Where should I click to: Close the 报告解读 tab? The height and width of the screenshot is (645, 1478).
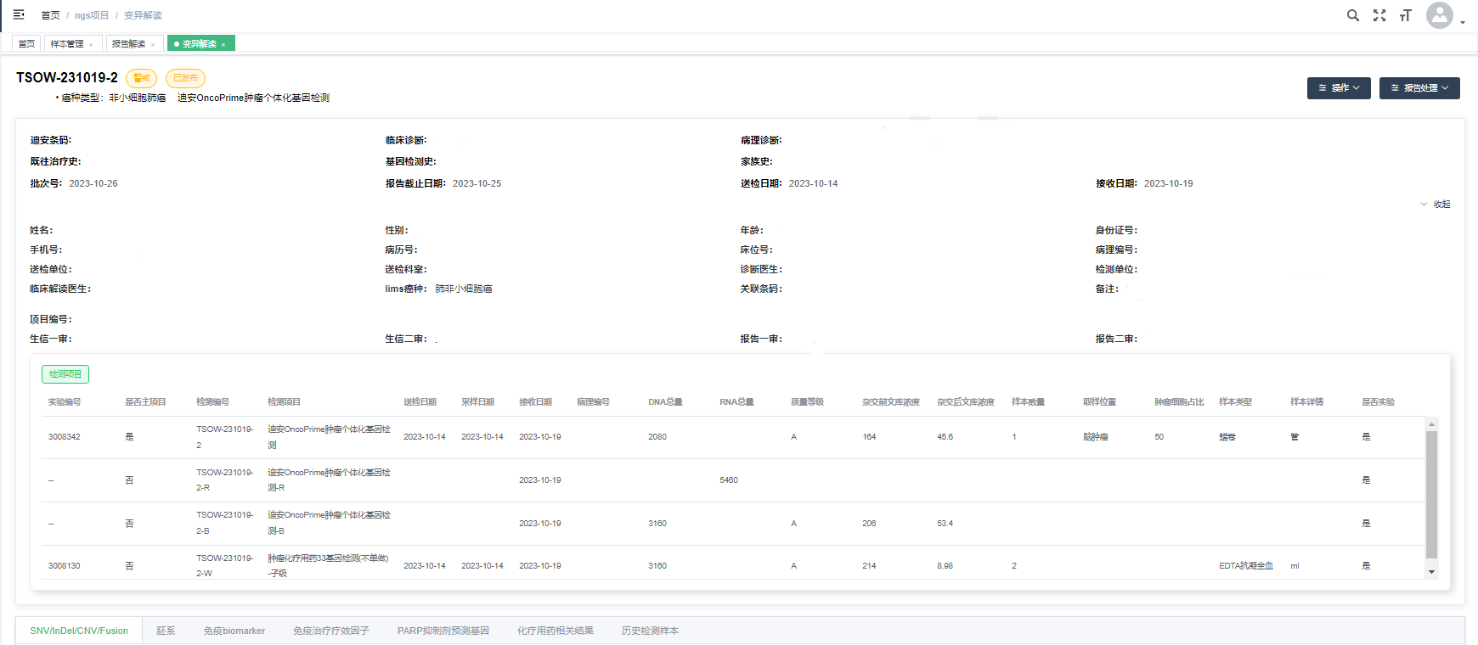tap(153, 44)
